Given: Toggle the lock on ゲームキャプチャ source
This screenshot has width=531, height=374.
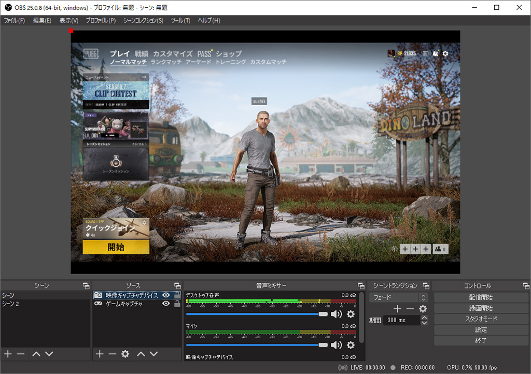Looking at the screenshot, I should coord(177,304).
